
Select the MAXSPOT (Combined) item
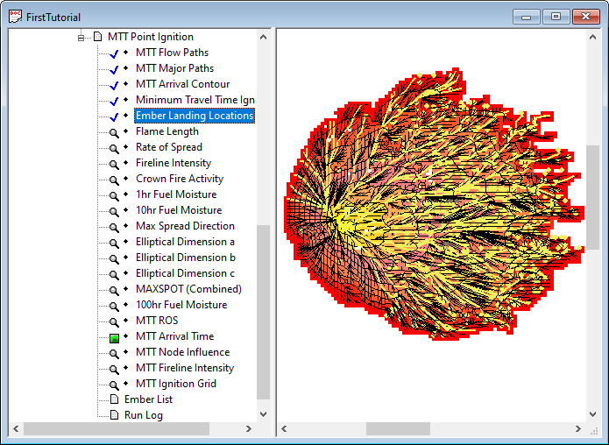tap(188, 289)
